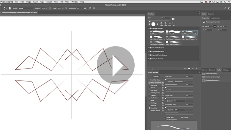Open the Pen Pressure control dropdown
This screenshot has width=231, height=130.
179,81
